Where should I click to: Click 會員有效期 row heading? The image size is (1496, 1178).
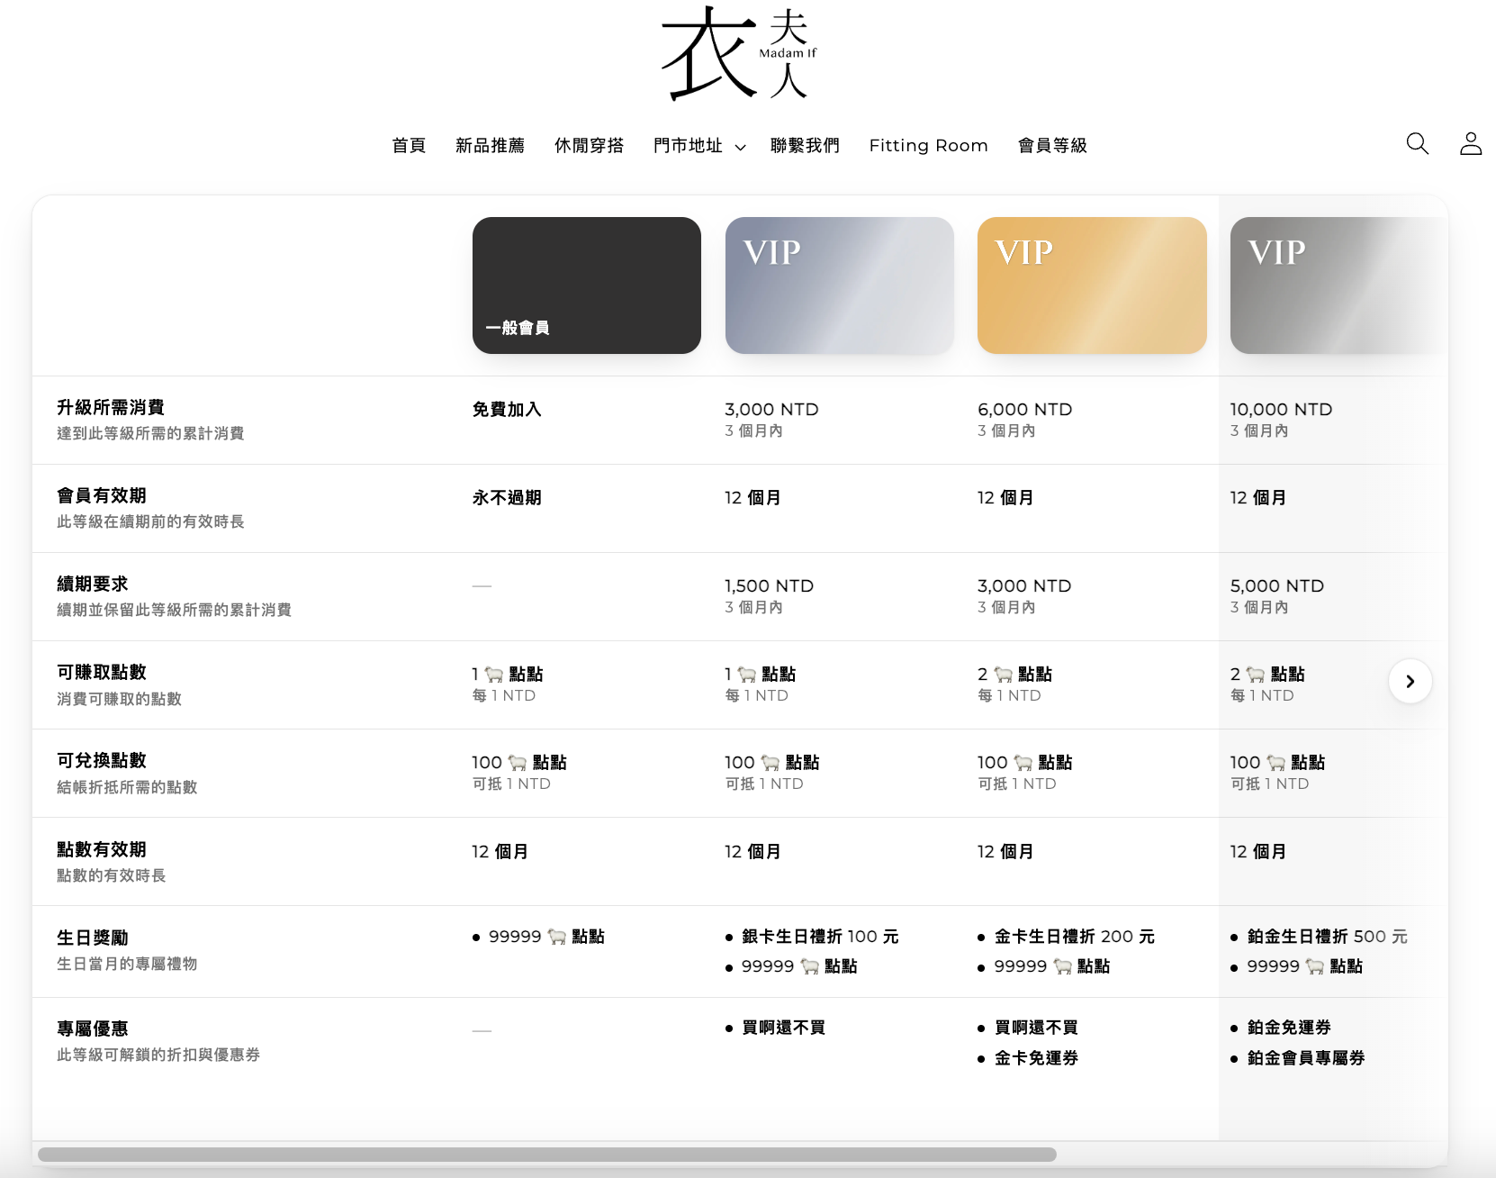point(102,496)
